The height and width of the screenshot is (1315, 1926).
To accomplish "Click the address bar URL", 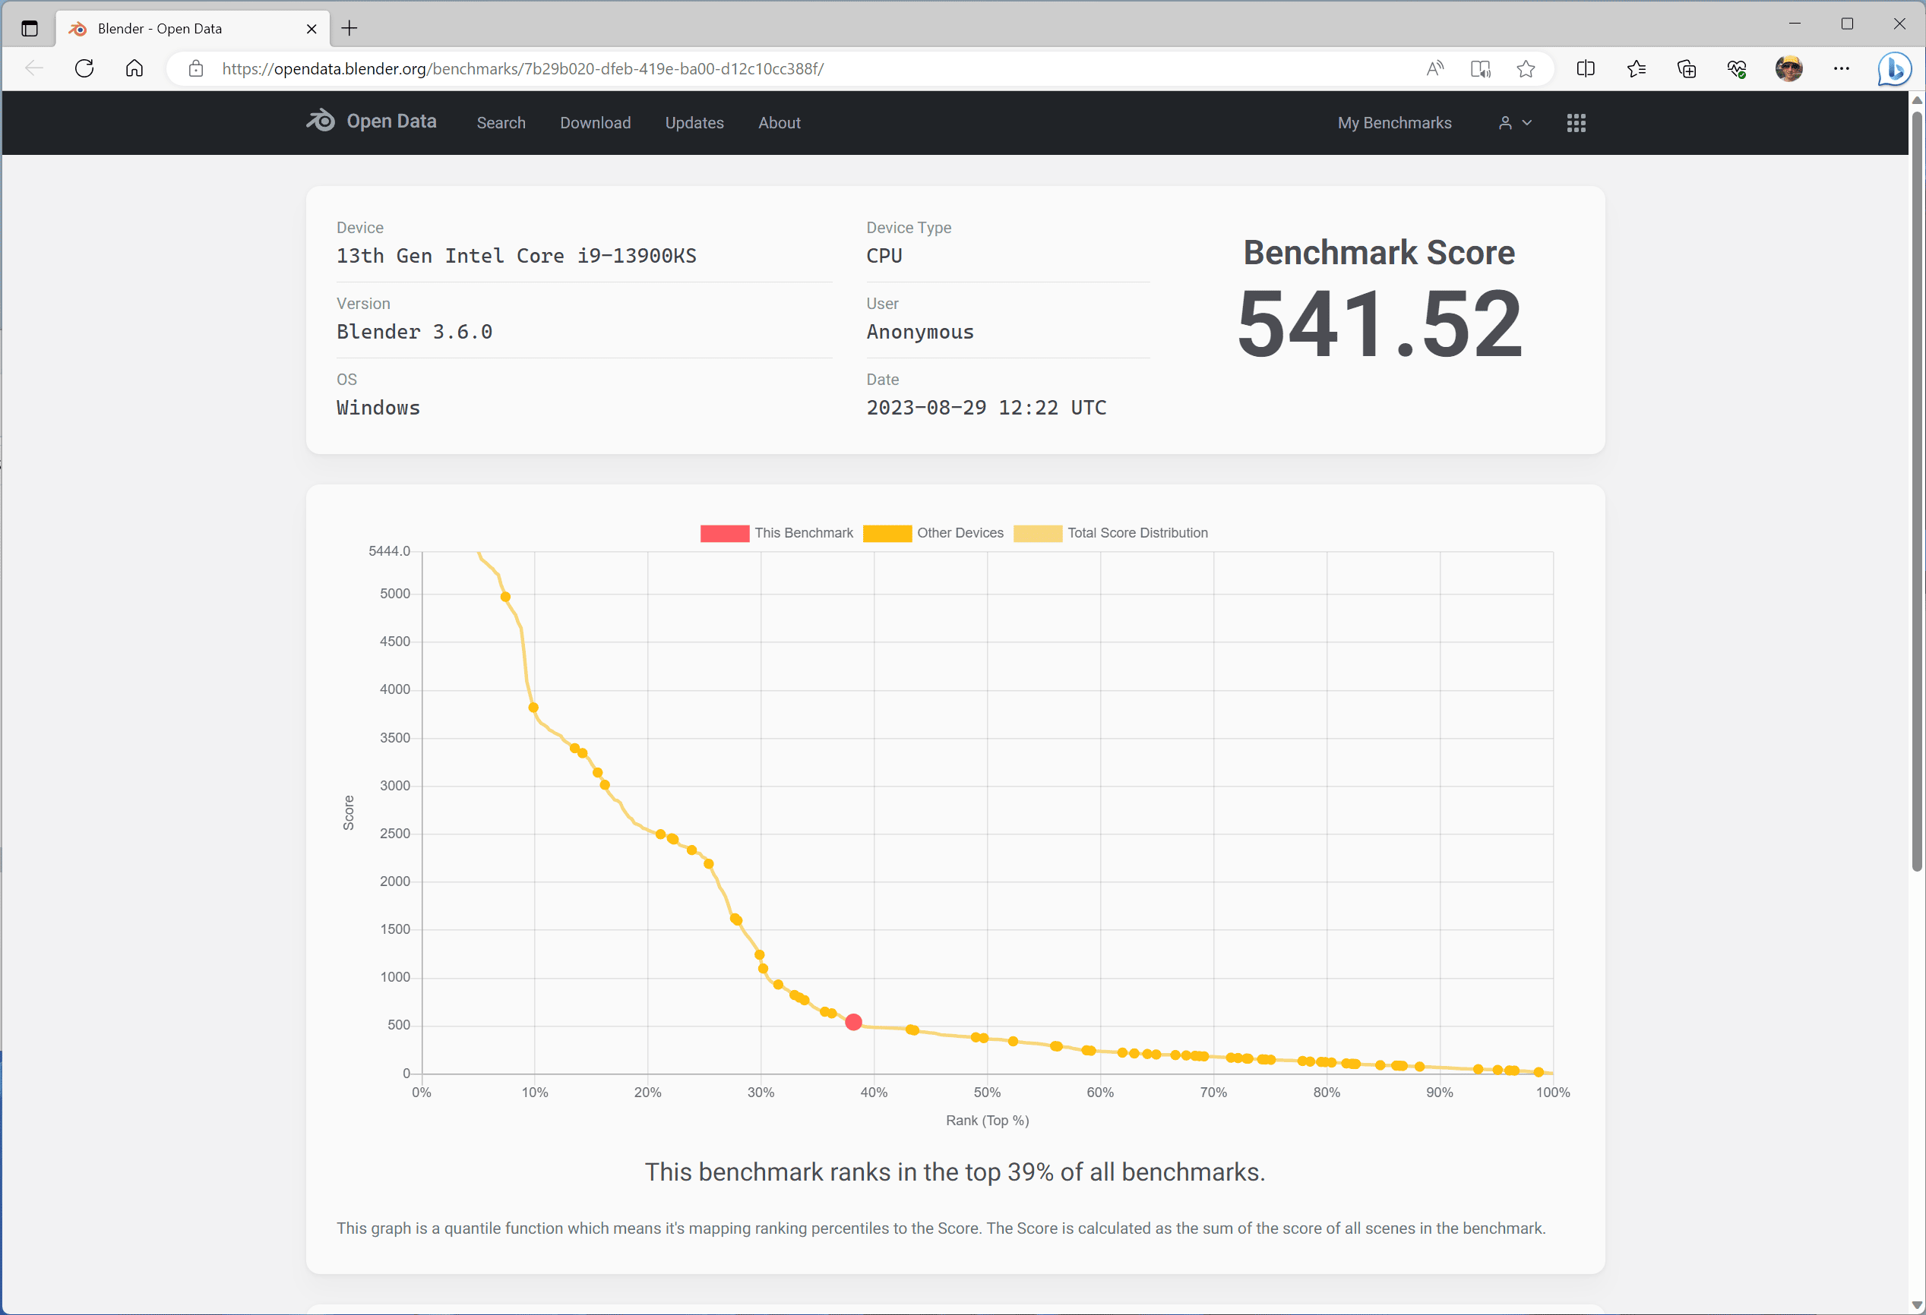I will [x=522, y=69].
